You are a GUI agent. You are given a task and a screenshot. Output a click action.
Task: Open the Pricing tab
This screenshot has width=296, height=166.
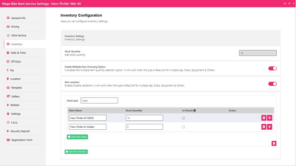15,27
